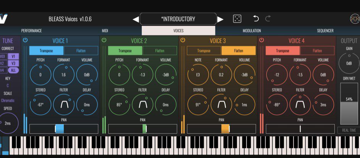Click the tune SPEED knob showing 2ms
The height and width of the screenshot is (158, 360).
tap(8, 123)
